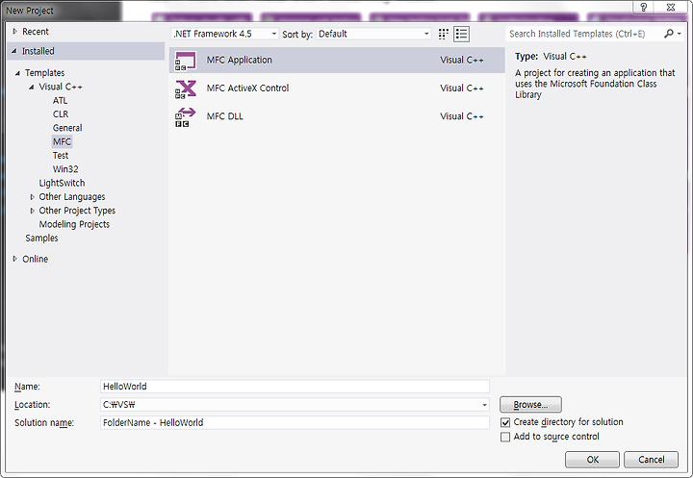Image resolution: width=693 pixels, height=478 pixels.
Task: Select the Templates tree label
Action: pyautogui.click(x=44, y=73)
